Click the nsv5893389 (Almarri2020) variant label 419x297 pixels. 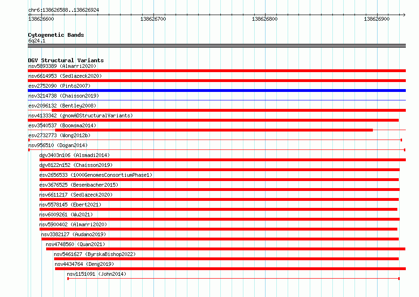tap(62, 66)
